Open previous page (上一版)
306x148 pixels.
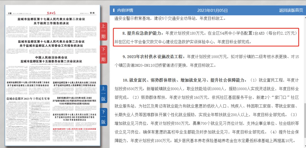[103, 94]
